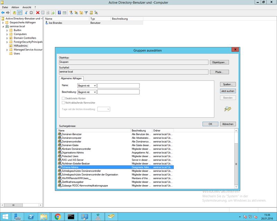Click into the Name text field
The image size is (277, 221).
pyautogui.click(x=118, y=85)
